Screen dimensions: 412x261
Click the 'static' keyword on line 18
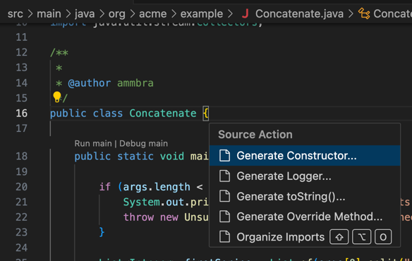[x=135, y=157]
